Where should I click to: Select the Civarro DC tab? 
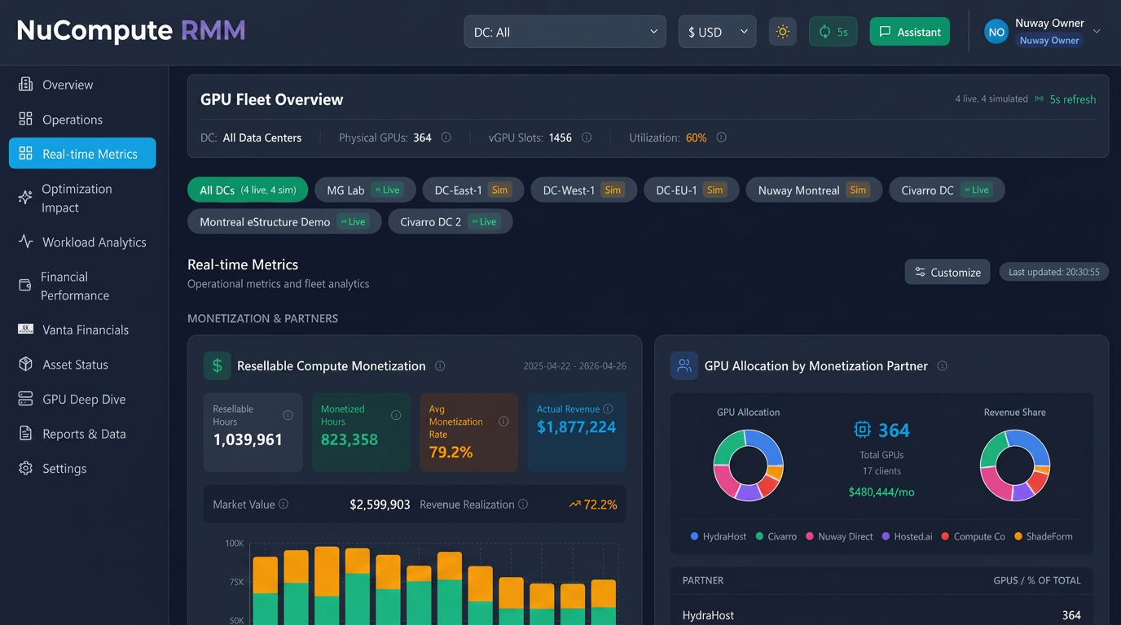(947, 190)
